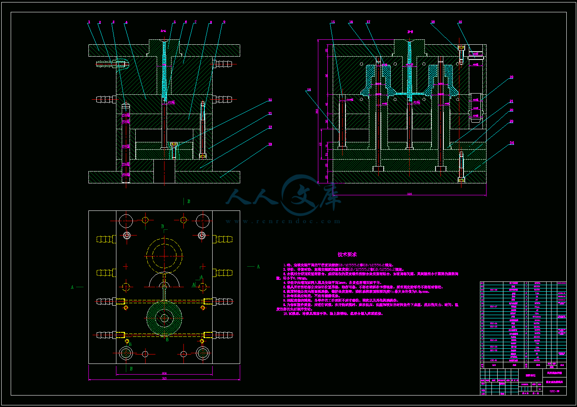Click part balloon number "8"

tap(211, 23)
